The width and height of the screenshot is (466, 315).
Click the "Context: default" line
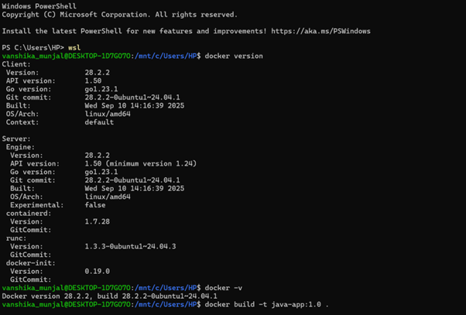(x=60, y=122)
